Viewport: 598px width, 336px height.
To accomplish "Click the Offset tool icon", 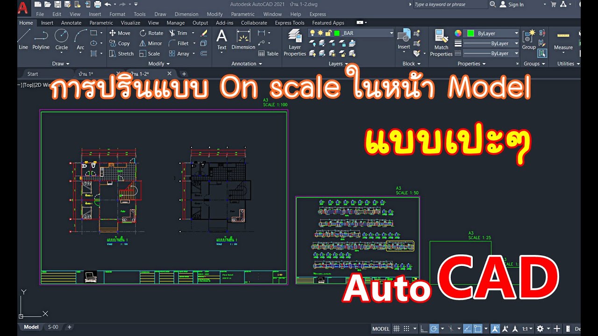I will point(204,54).
